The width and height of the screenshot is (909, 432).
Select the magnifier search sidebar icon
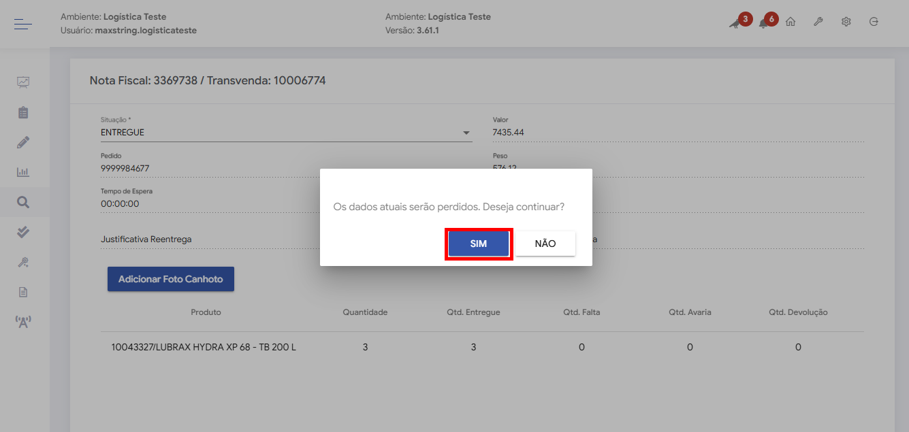point(23,202)
